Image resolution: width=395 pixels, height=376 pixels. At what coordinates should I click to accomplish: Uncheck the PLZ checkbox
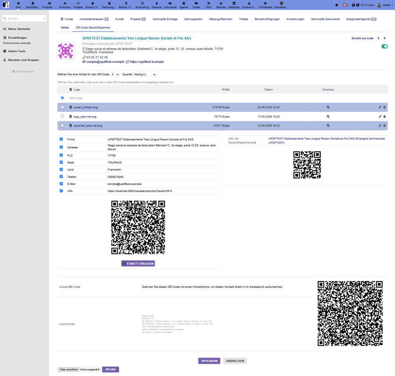pos(61,155)
